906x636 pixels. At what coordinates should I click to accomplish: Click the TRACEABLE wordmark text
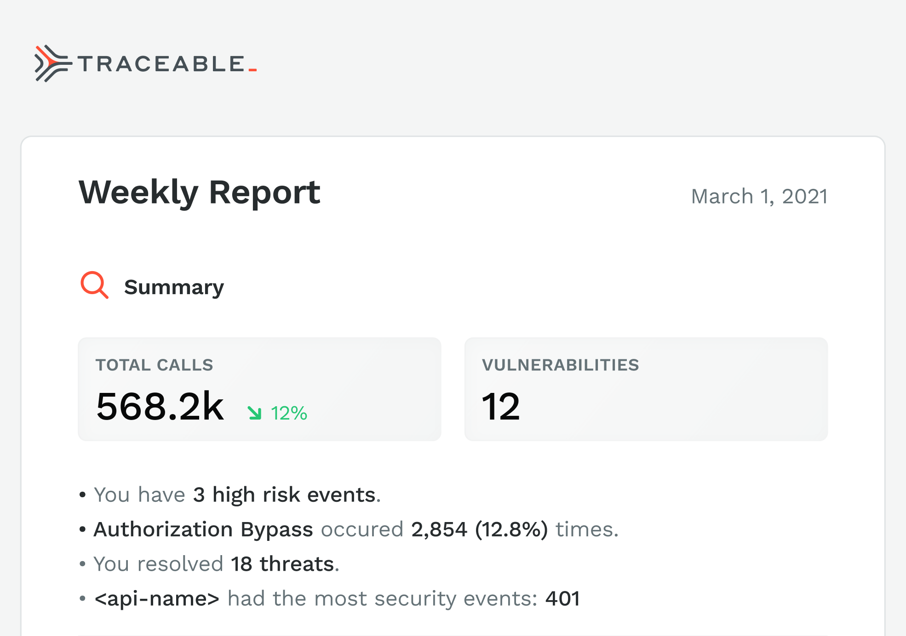pyautogui.click(x=161, y=64)
